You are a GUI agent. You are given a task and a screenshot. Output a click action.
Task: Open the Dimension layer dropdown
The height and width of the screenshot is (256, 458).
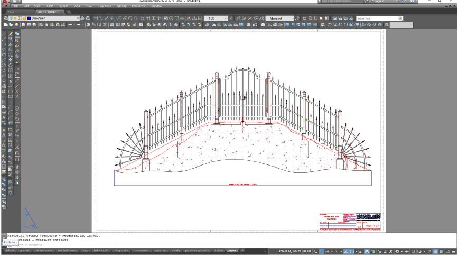(x=78, y=19)
